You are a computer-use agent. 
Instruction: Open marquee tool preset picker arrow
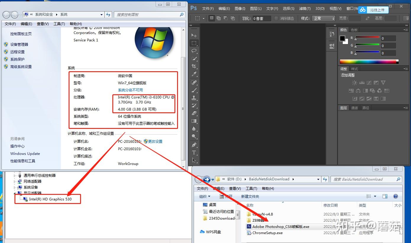(x=204, y=18)
